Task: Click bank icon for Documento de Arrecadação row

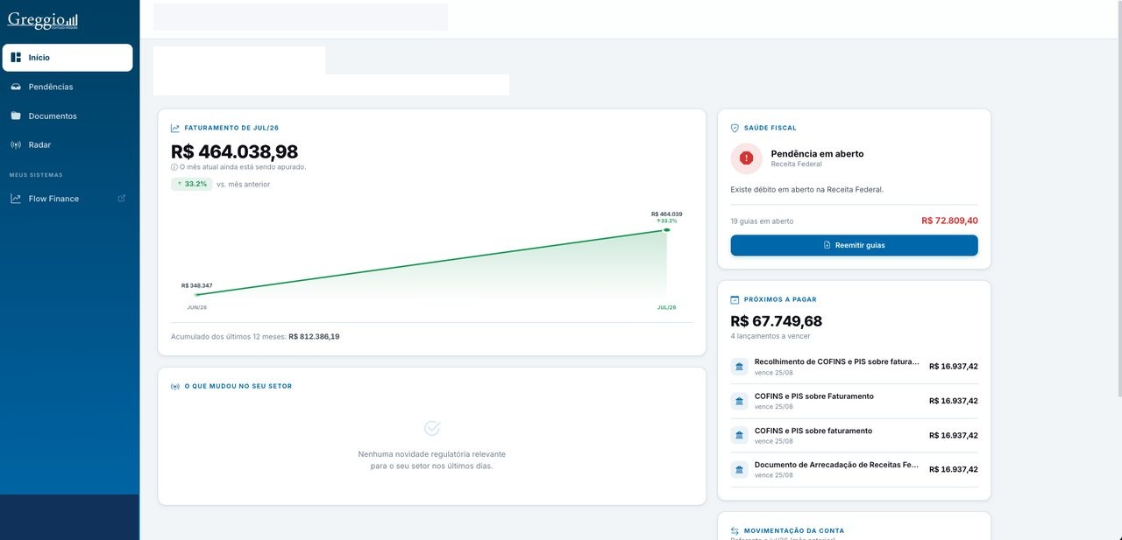Action: [x=740, y=469]
